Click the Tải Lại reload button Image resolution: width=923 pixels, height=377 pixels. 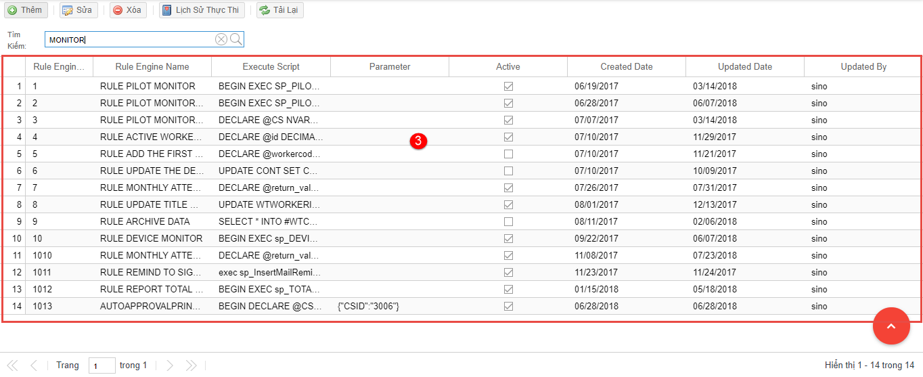280,10
